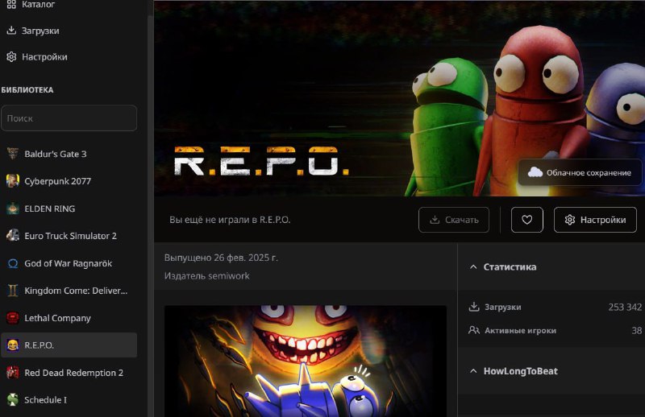Click the God of War Ragnarök icon
This screenshot has height=417, width=645.
click(x=13, y=263)
